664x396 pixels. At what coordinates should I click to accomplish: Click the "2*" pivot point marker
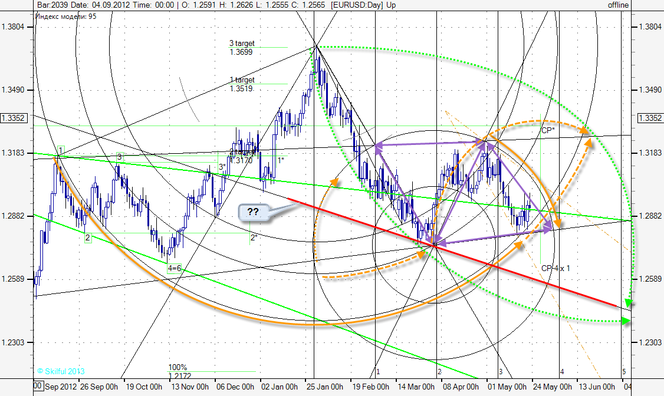[254, 237]
